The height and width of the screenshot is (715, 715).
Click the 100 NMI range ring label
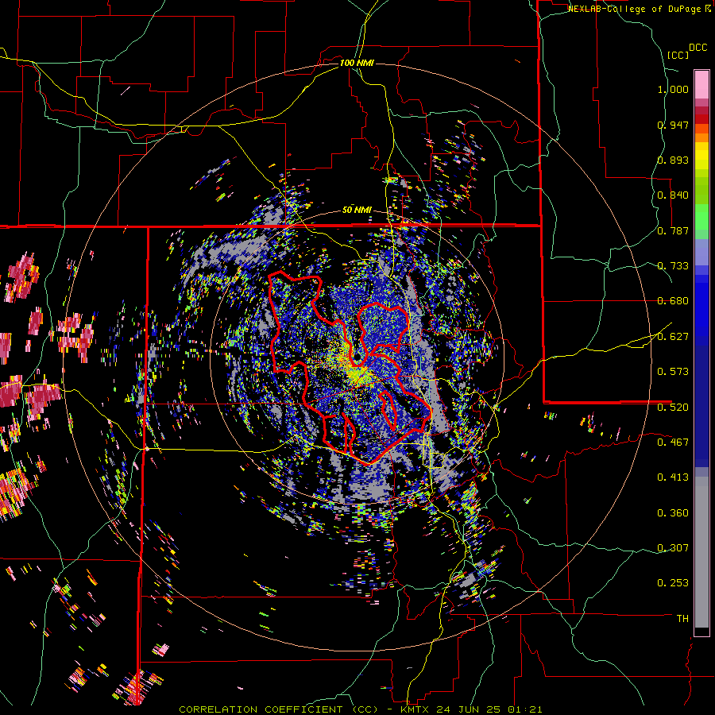click(357, 63)
